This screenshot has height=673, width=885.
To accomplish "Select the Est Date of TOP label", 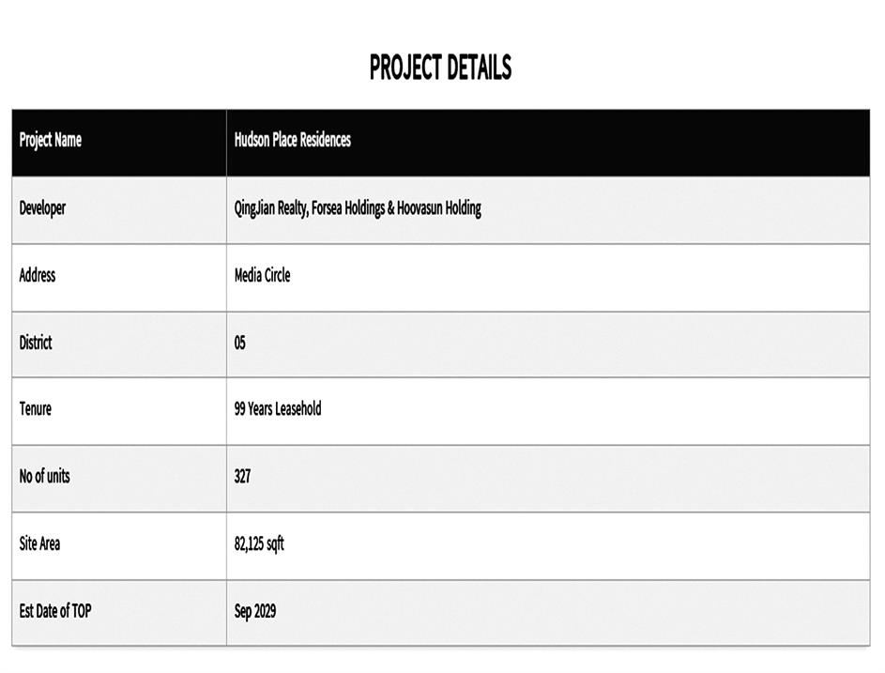I will click(x=55, y=611).
